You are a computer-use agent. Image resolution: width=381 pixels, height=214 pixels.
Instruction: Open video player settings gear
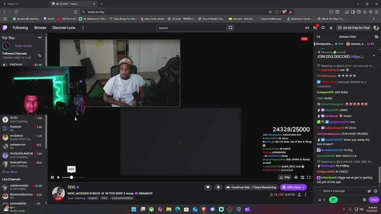[296, 177]
